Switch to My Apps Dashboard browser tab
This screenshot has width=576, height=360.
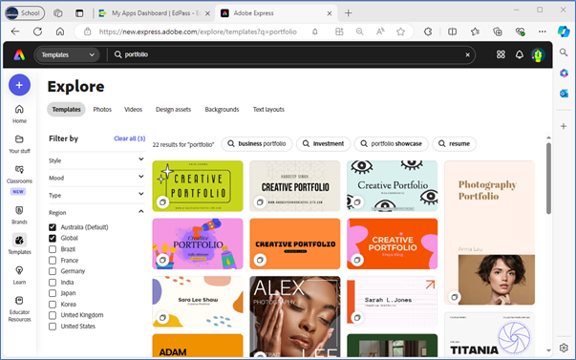point(155,13)
